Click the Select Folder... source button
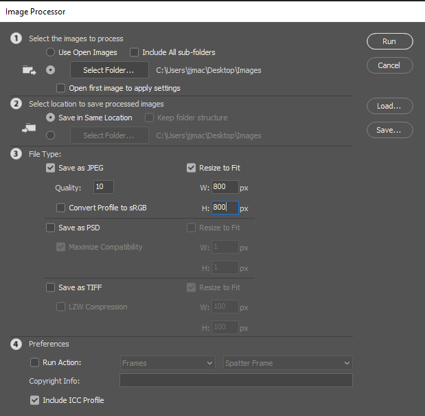 tap(109, 69)
